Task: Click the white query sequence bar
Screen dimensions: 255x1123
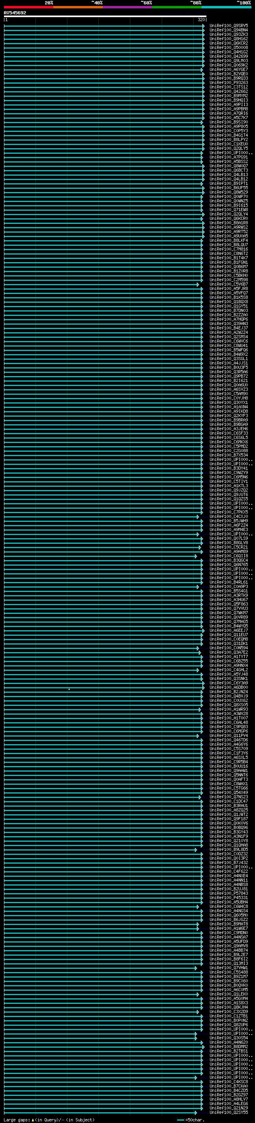Action: click(105, 16)
